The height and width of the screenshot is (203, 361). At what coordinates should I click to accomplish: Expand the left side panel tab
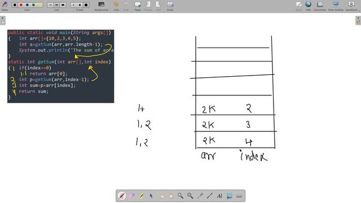click(x=2, y=20)
